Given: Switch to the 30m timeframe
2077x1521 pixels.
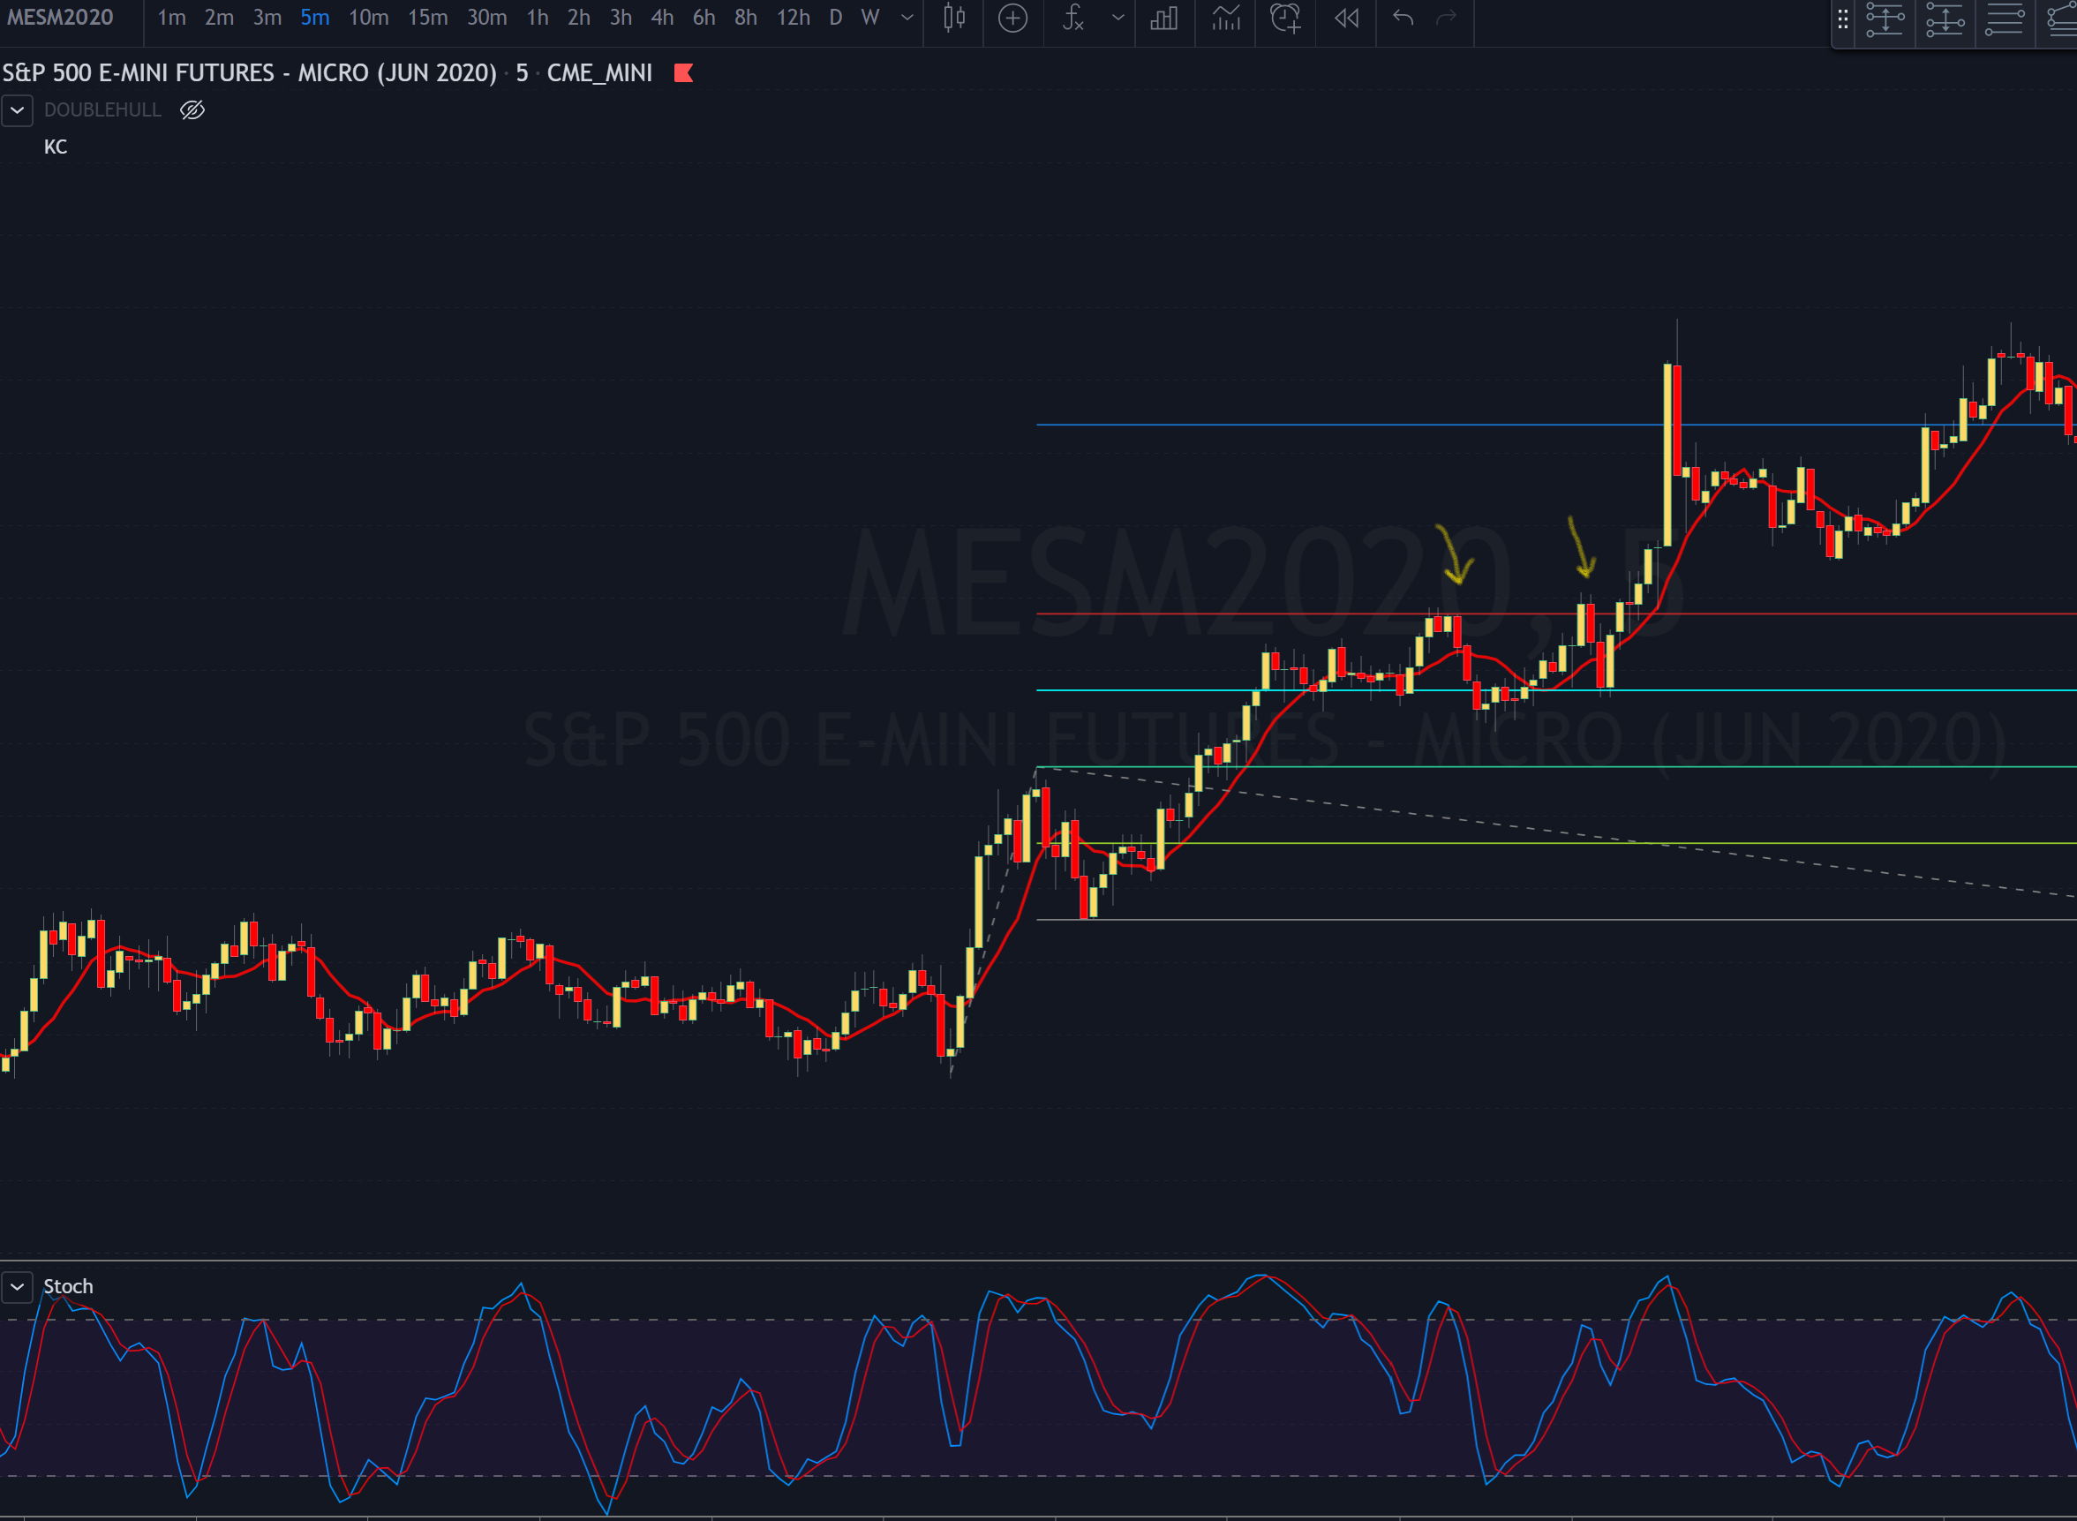Looking at the screenshot, I should tap(487, 19).
